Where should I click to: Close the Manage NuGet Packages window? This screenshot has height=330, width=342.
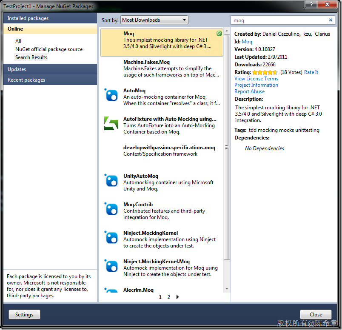click(327, 4)
